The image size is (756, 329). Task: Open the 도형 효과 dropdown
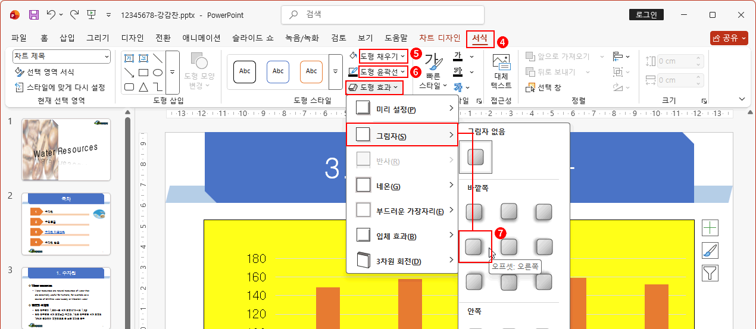click(374, 87)
